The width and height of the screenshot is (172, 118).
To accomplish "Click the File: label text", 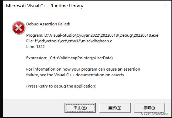I will pos(30,41).
